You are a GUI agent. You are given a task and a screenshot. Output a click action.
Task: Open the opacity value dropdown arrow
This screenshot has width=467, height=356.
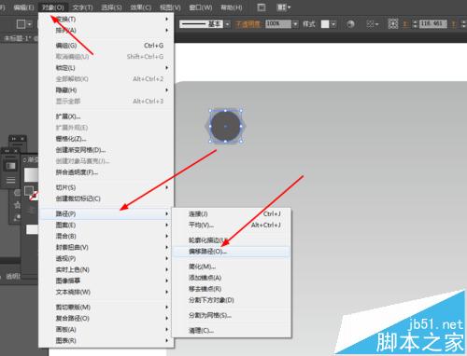click(x=295, y=24)
